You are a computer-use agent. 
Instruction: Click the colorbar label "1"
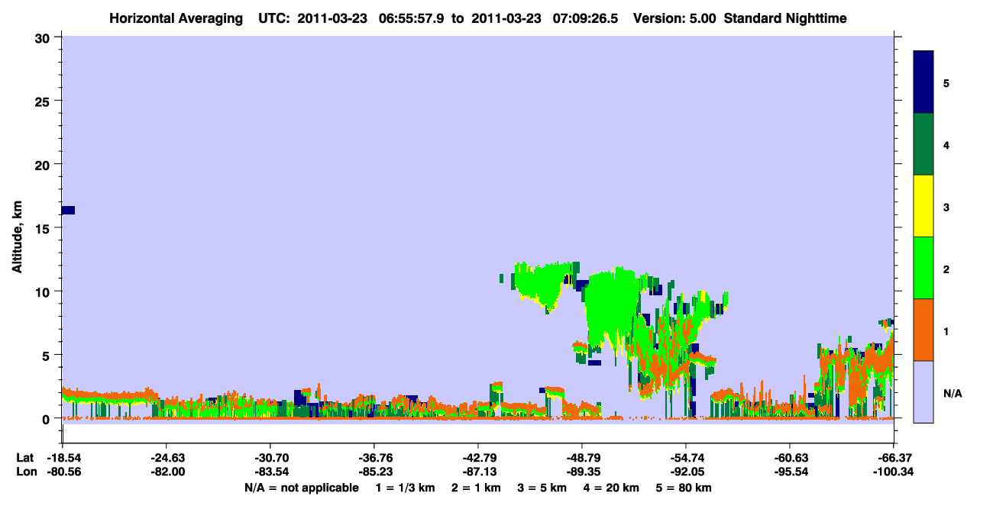[x=946, y=331]
